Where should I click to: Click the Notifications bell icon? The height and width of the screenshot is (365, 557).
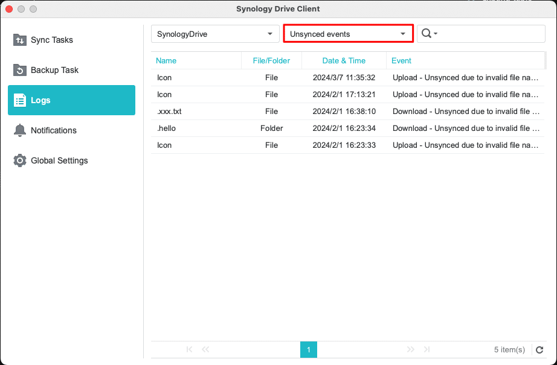pyautogui.click(x=19, y=130)
